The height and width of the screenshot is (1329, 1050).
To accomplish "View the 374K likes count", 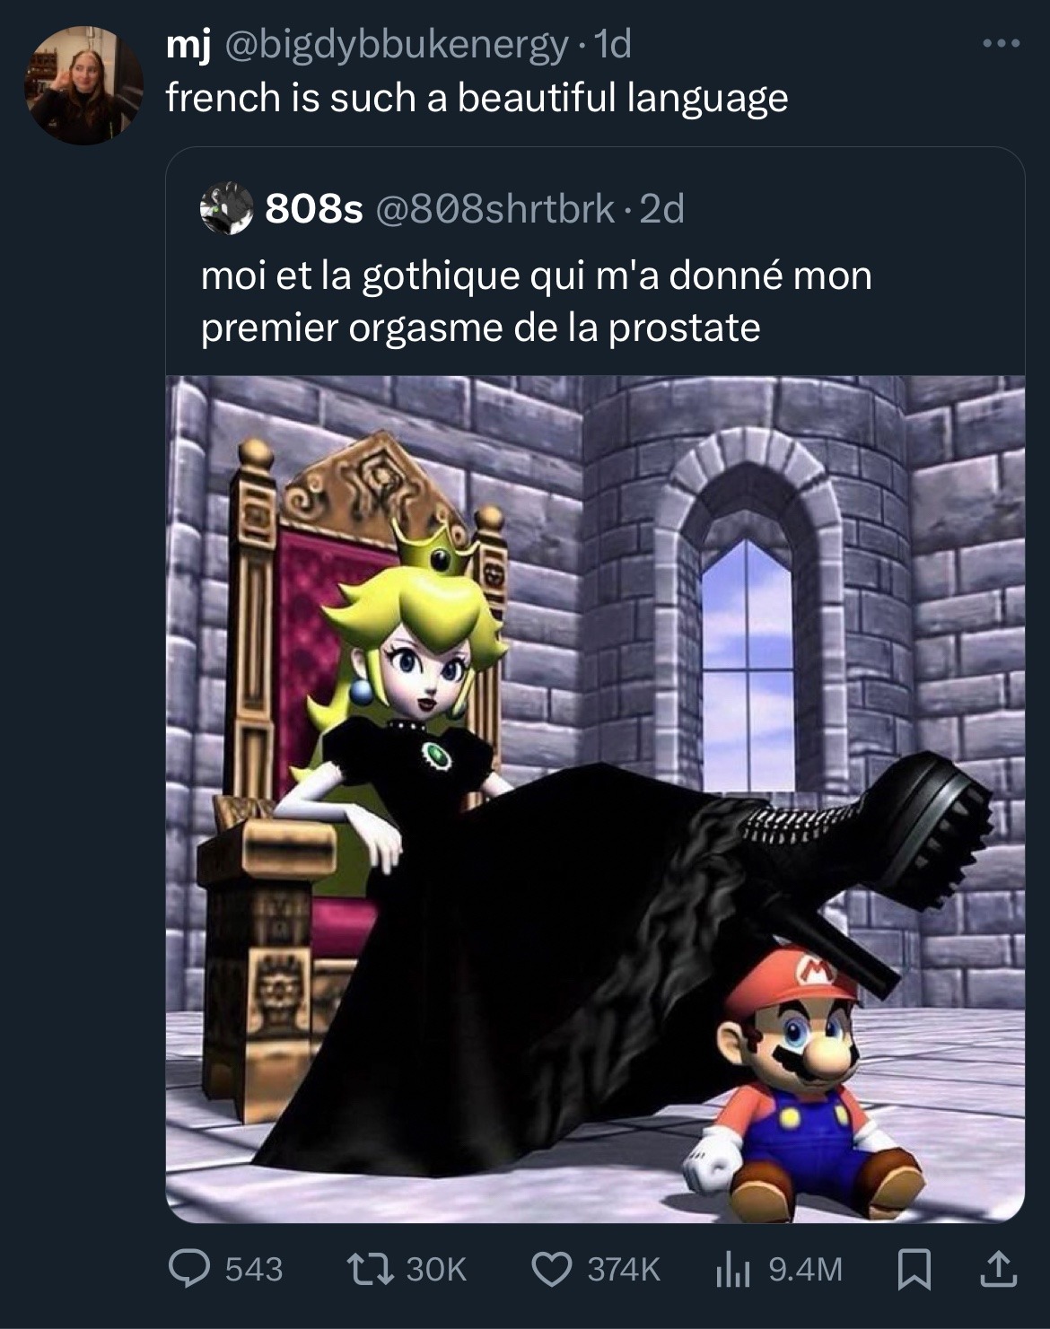I will [x=623, y=1269].
